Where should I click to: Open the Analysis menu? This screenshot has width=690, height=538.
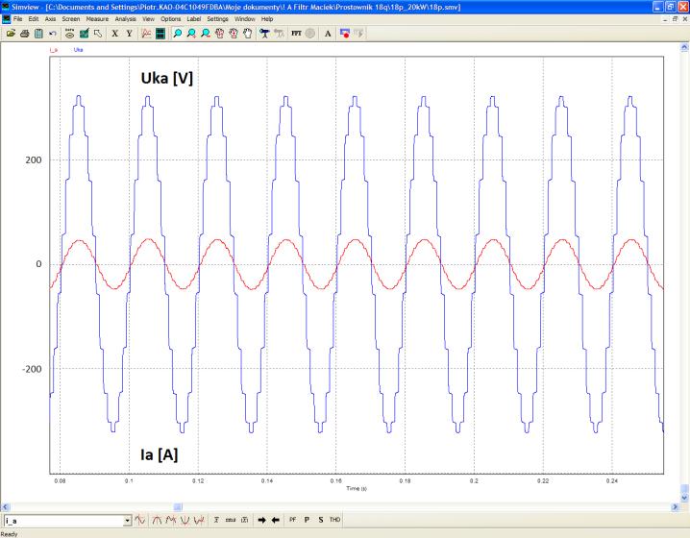pos(126,19)
